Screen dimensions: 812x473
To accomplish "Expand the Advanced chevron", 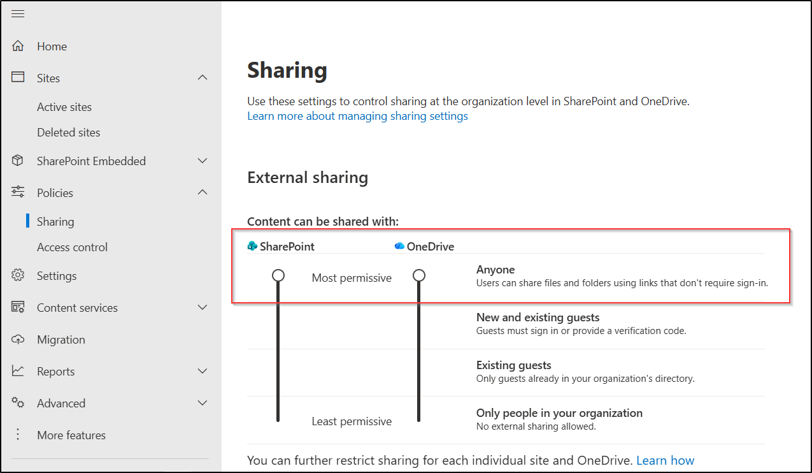I will (x=203, y=403).
